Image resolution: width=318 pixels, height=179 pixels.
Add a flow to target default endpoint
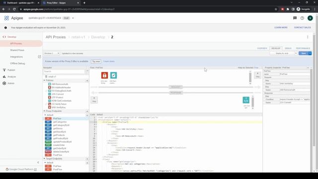click(x=87, y=163)
